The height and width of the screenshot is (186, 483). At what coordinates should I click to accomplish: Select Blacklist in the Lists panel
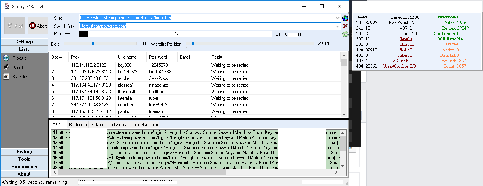20,77
